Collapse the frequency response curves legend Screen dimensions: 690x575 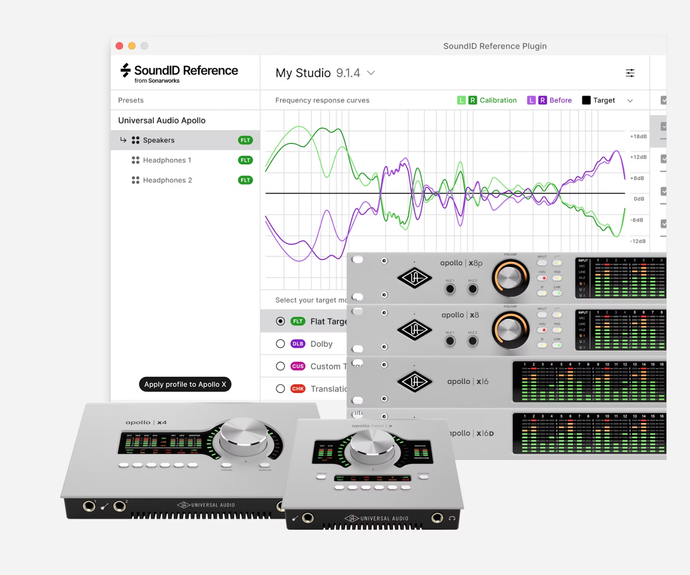tap(630, 100)
